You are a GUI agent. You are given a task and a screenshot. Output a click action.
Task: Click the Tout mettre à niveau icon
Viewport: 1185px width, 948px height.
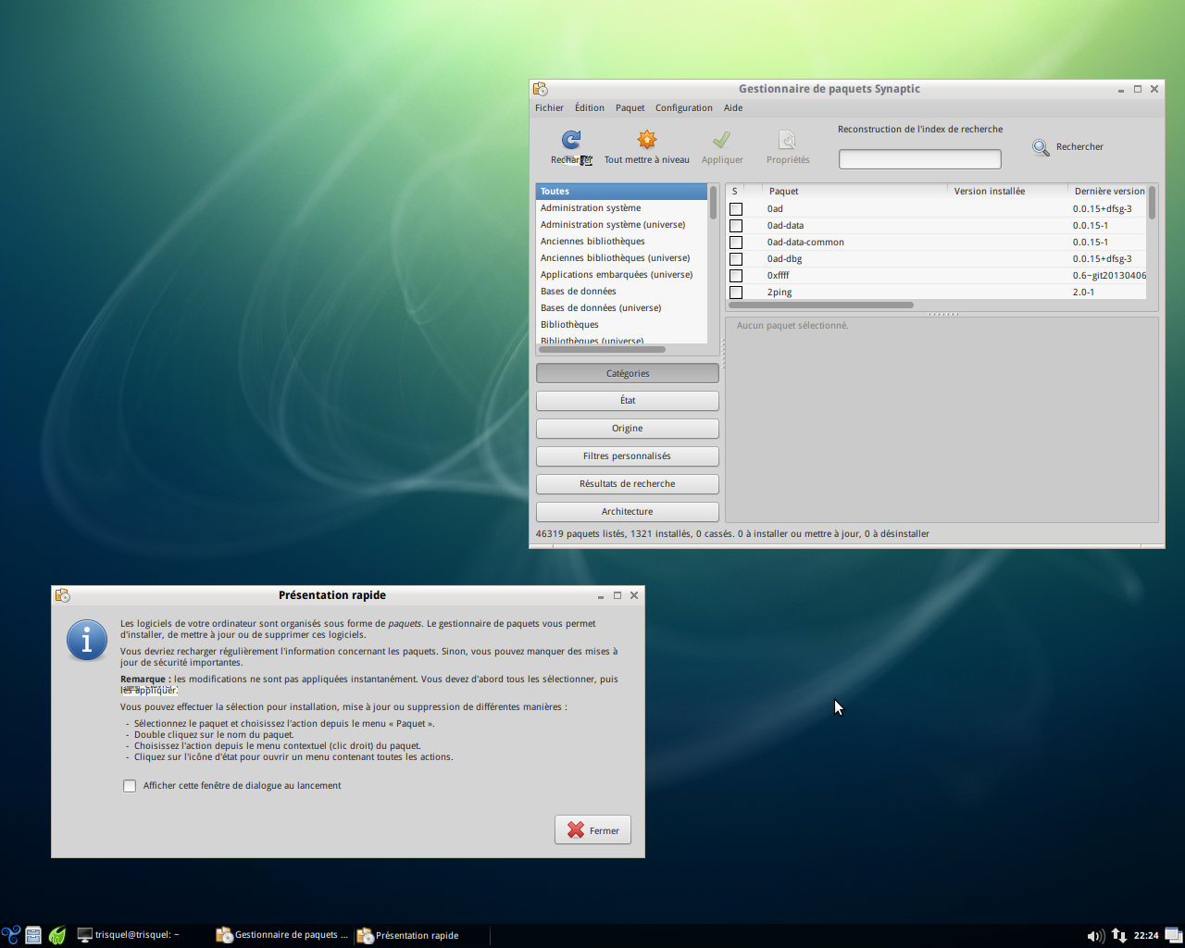(x=646, y=140)
